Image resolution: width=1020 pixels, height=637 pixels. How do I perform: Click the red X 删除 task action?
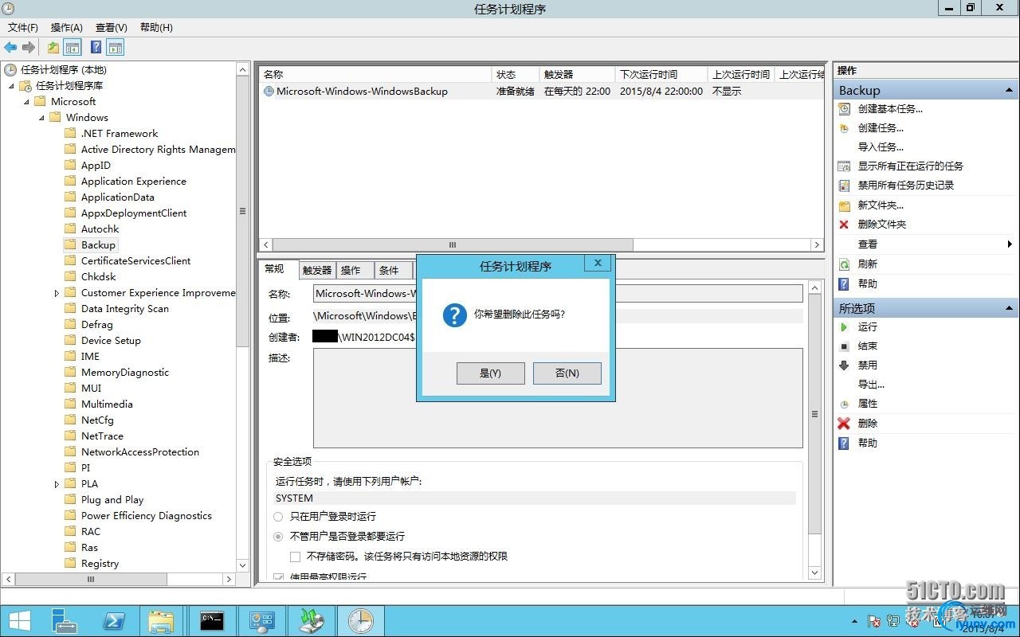click(x=845, y=424)
